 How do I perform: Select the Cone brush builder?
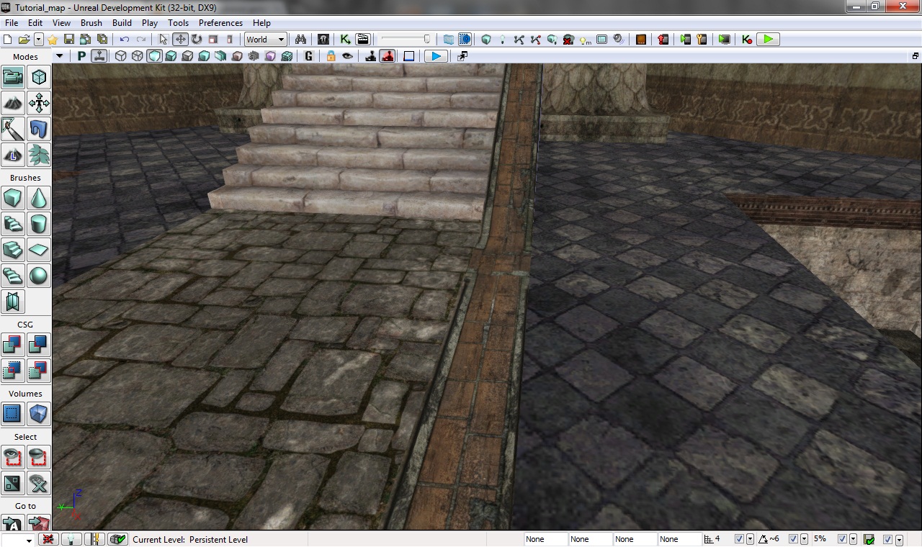tap(39, 197)
